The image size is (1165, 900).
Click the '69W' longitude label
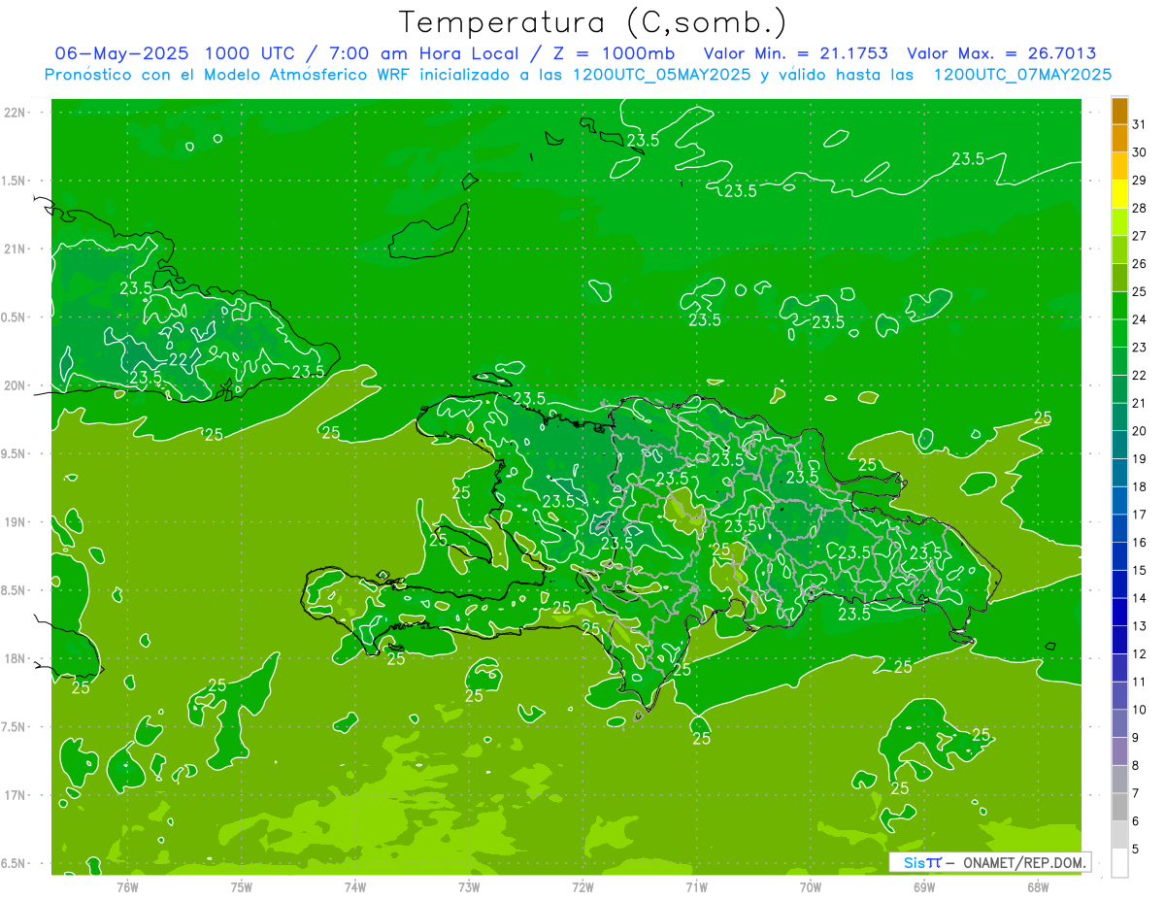pos(924,887)
